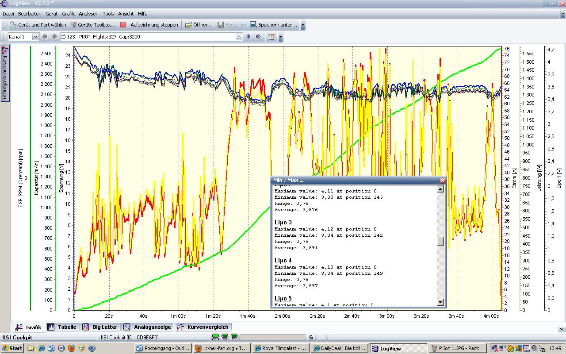This screenshot has height=354, width=566.
Task: Click the TX status indicator
Action: point(234,337)
